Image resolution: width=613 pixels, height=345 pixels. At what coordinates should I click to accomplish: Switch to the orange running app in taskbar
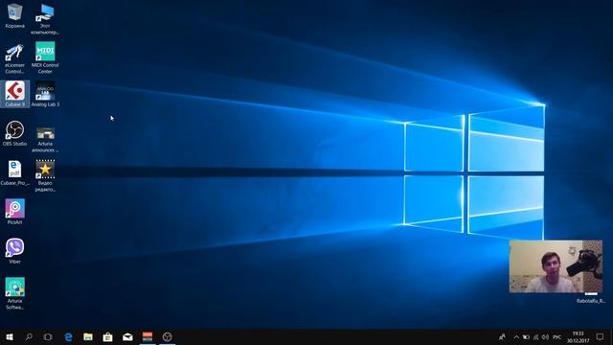tap(148, 336)
